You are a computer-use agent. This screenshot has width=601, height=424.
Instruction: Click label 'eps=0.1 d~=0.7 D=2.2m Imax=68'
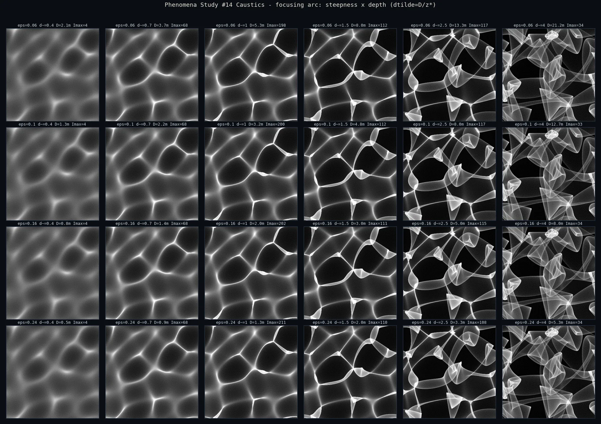[x=152, y=124]
